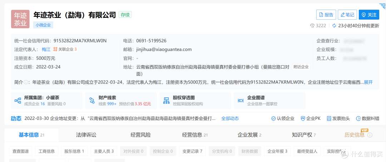Switch to the 知识产权 tab

304,135
